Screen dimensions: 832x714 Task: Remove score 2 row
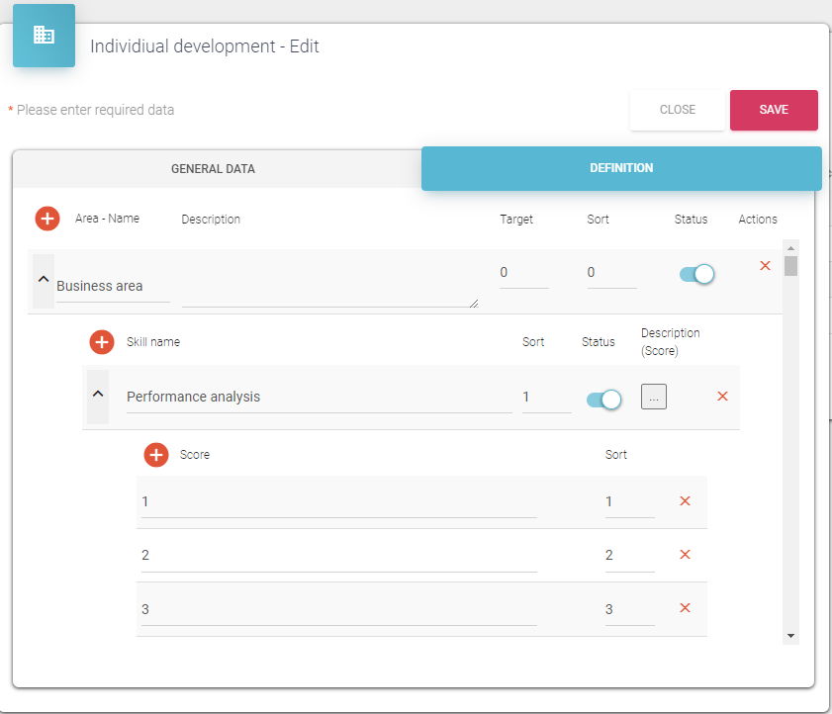click(x=685, y=555)
